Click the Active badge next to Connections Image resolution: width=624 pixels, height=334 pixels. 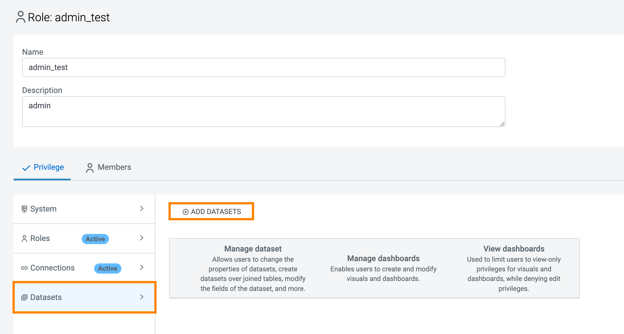[108, 269]
